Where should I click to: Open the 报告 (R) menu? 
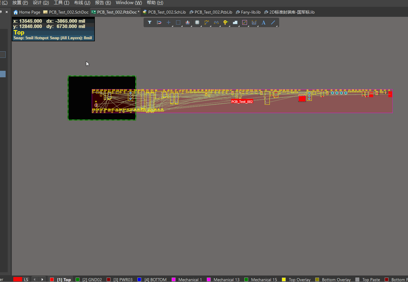[103, 3]
